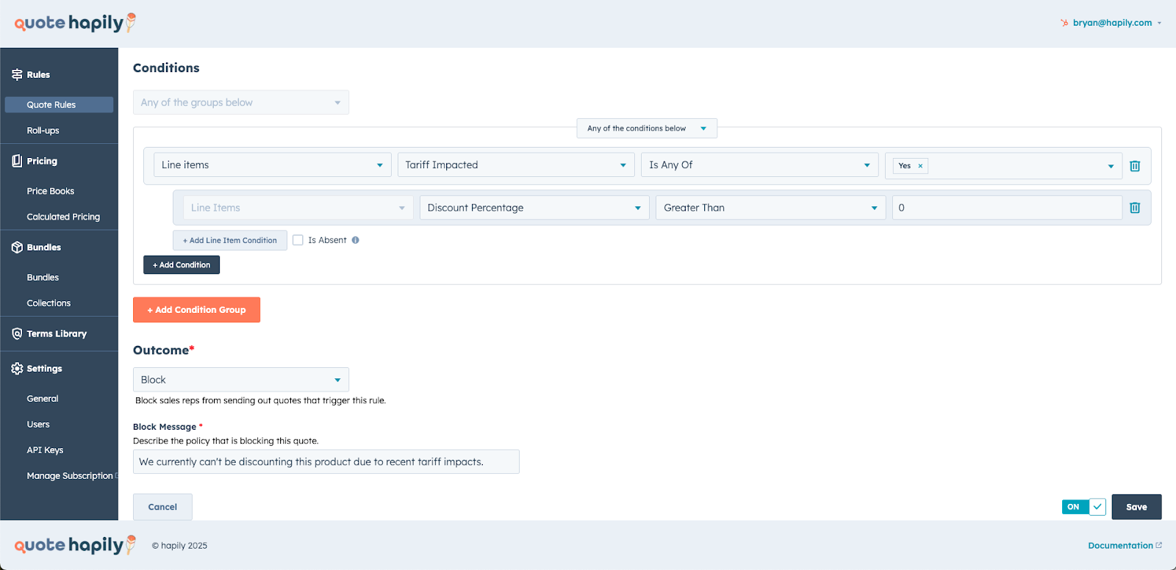Click the Is Absent info icon
Viewport: 1176px width, 570px height.
[x=356, y=240]
